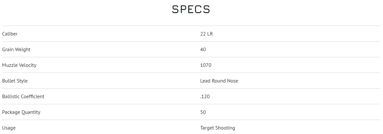This screenshot has width=383, height=134.
Task: Click the Ballistic Coefficient label
Action: (23, 97)
